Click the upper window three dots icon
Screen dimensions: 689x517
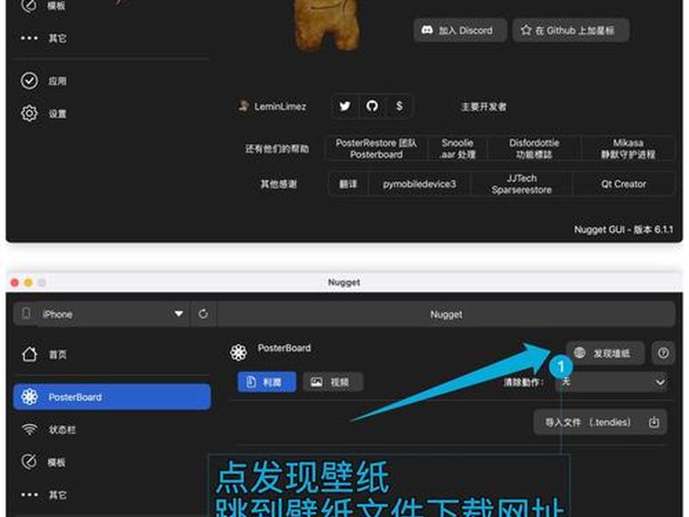pos(29,38)
